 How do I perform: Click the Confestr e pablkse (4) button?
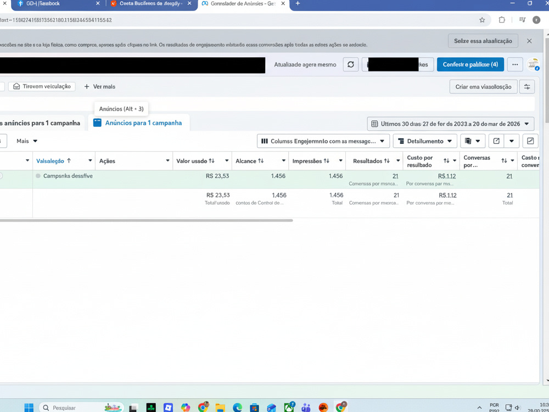pos(470,64)
